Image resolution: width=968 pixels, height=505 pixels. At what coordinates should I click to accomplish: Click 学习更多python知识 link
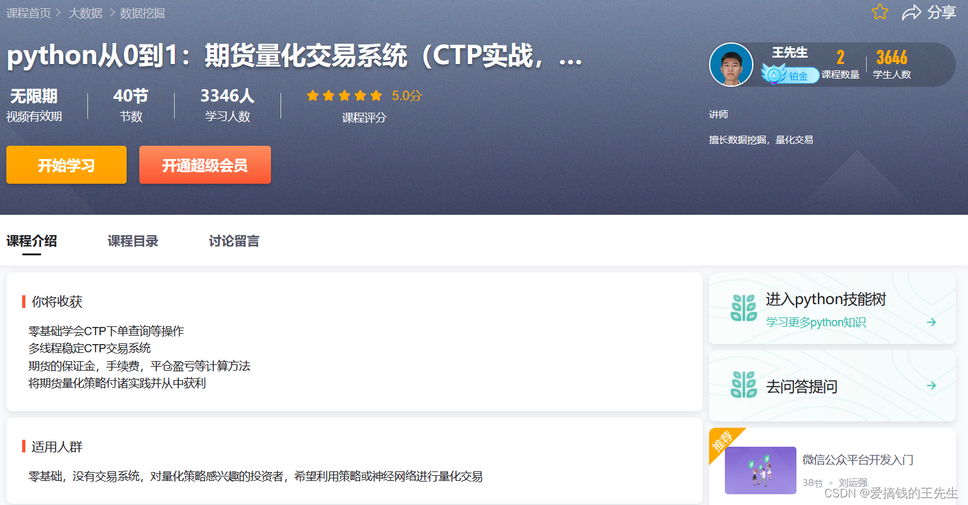click(816, 322)
